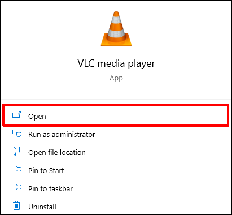Screen dimensions: 232x215
Task: Attach VLC to the Windows taskbar
Action: coord(116,189)
